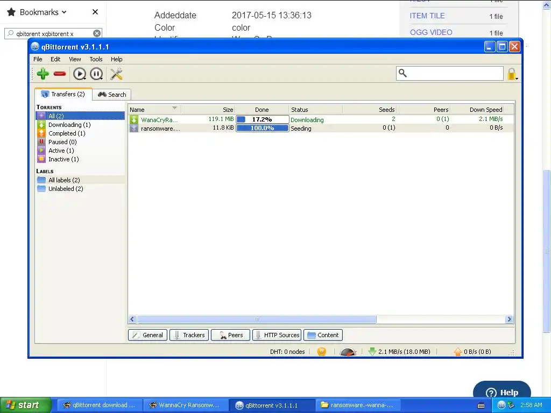Click the horizontal scrollbar thumb
The image size is (551, 413).
[257, 319]
